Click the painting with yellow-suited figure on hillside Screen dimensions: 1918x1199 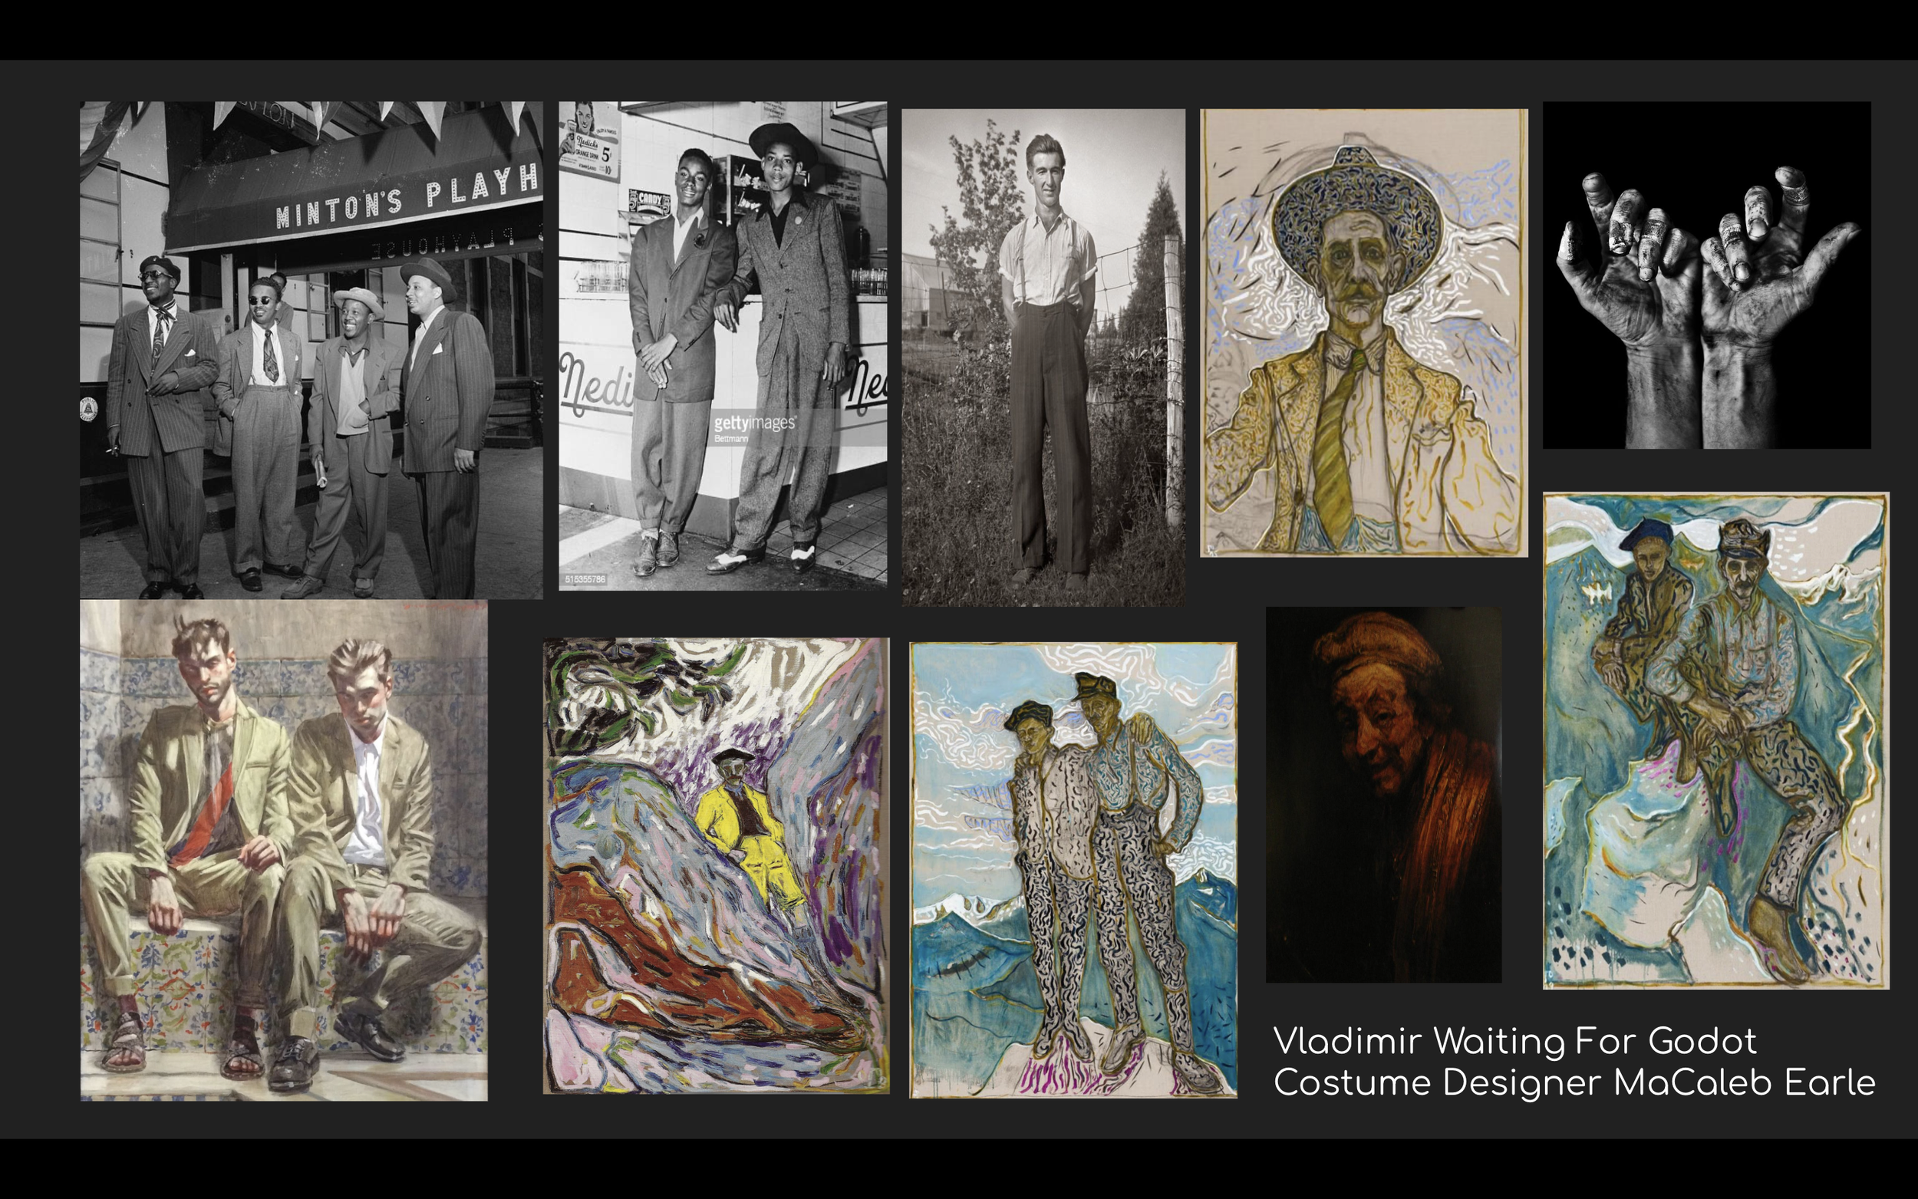click(x=715, y=865)
